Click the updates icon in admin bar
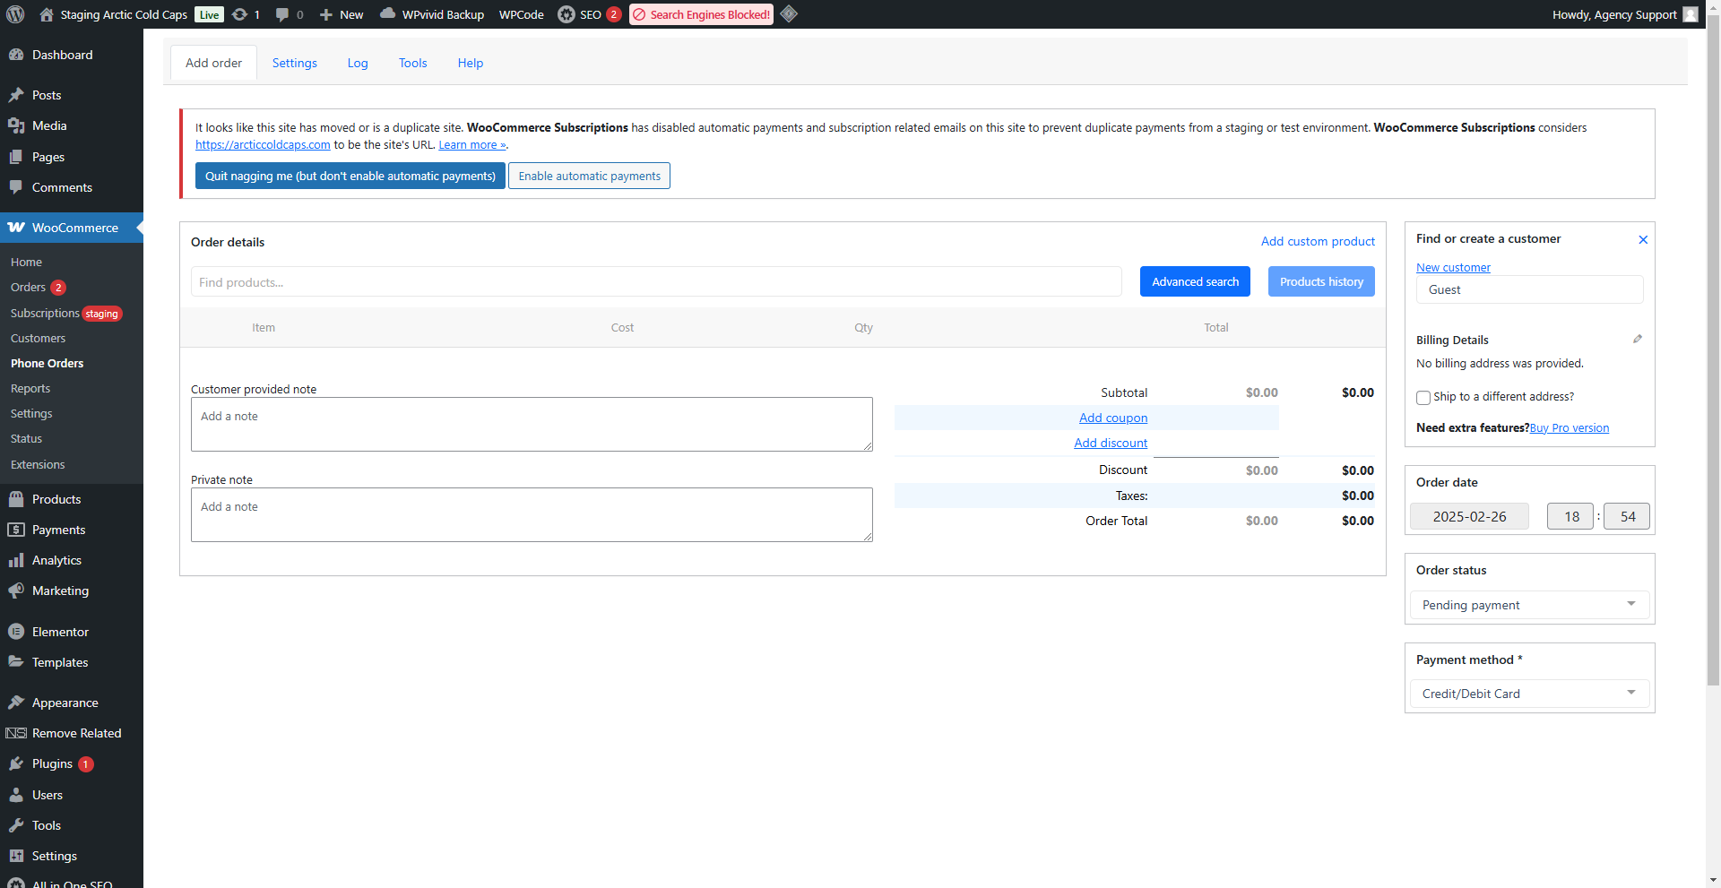The height and width of the screenshot is (888, 1721). [239, 14]
